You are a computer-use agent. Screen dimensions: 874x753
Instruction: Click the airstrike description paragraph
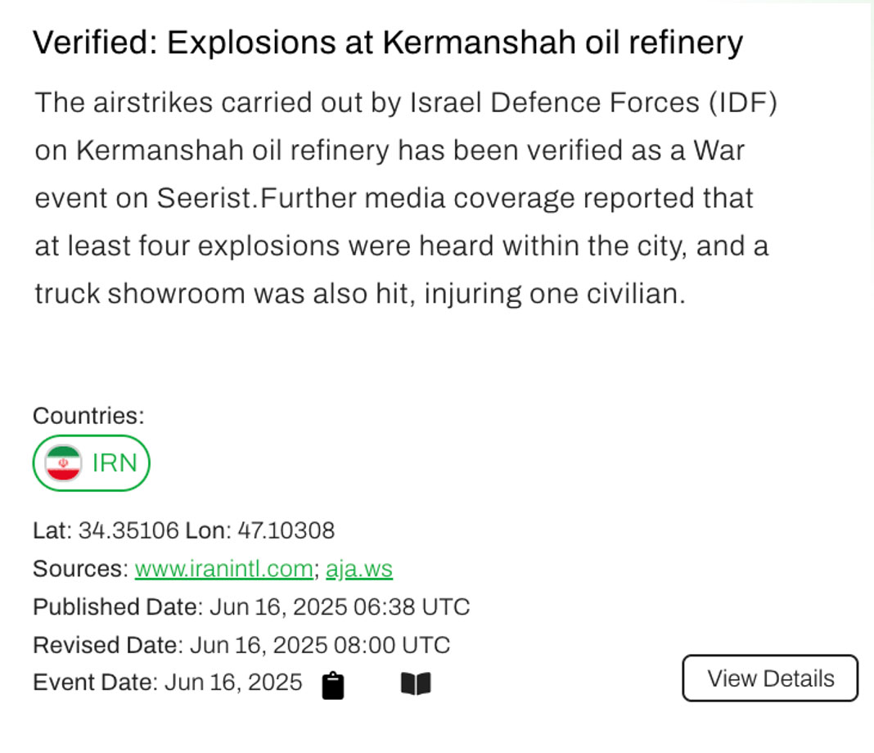click(401, 199)
